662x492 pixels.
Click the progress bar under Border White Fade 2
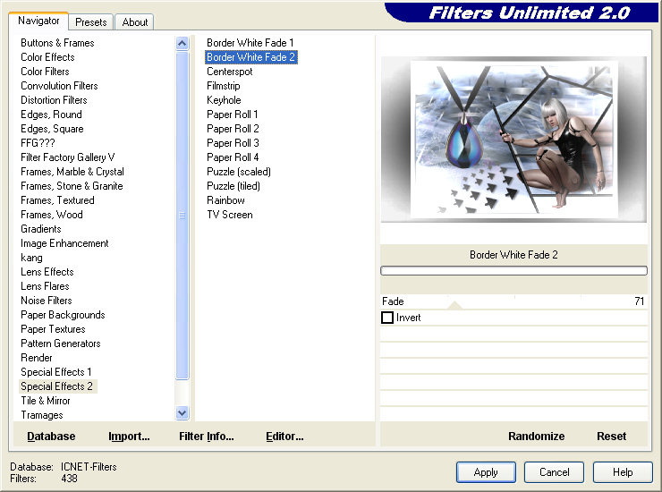pos(513,271)
